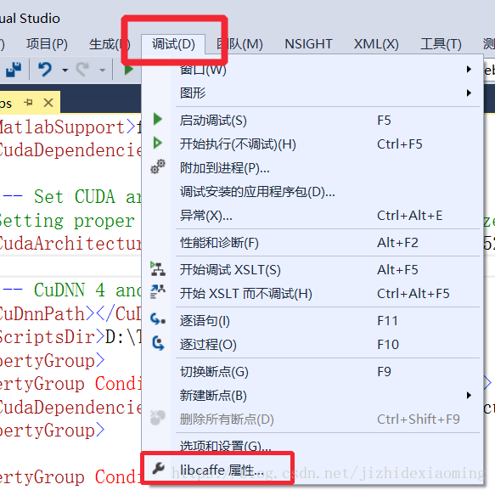Open the 项目(P) menu
This screenshot has height=490, width=495.
[x=47, y=44]
